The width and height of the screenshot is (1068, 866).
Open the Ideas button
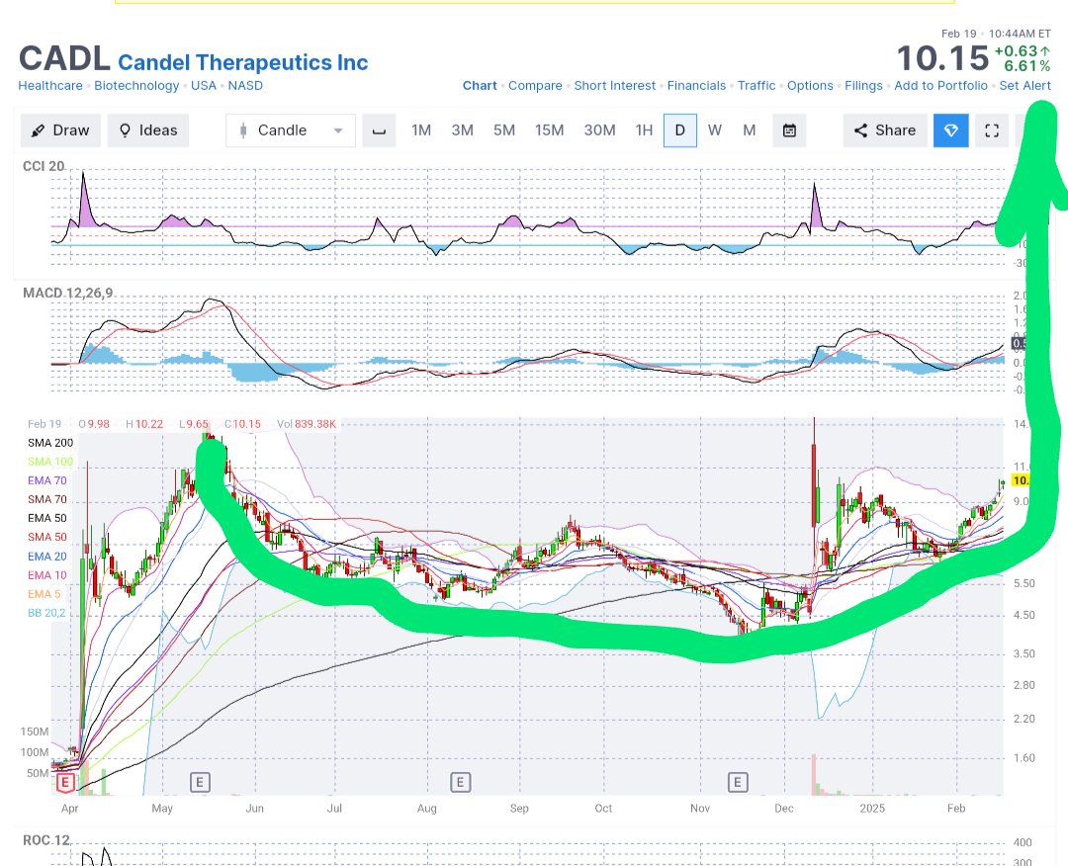[x=147, y=130]
